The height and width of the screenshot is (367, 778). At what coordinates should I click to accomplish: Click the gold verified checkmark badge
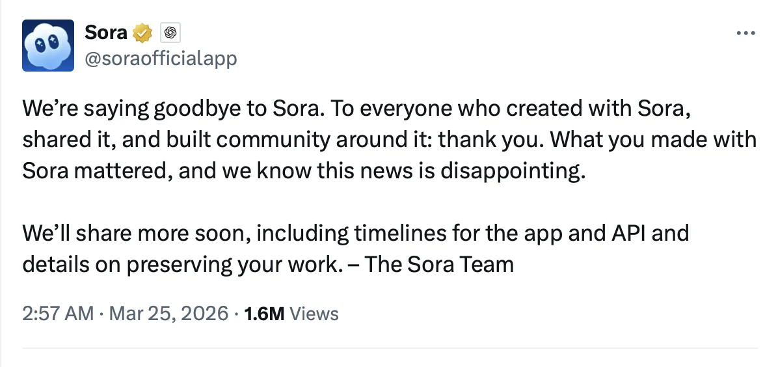[142, 32]
